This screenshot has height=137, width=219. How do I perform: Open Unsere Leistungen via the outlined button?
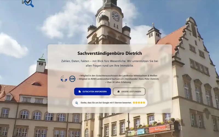click(x=129, y=92)
